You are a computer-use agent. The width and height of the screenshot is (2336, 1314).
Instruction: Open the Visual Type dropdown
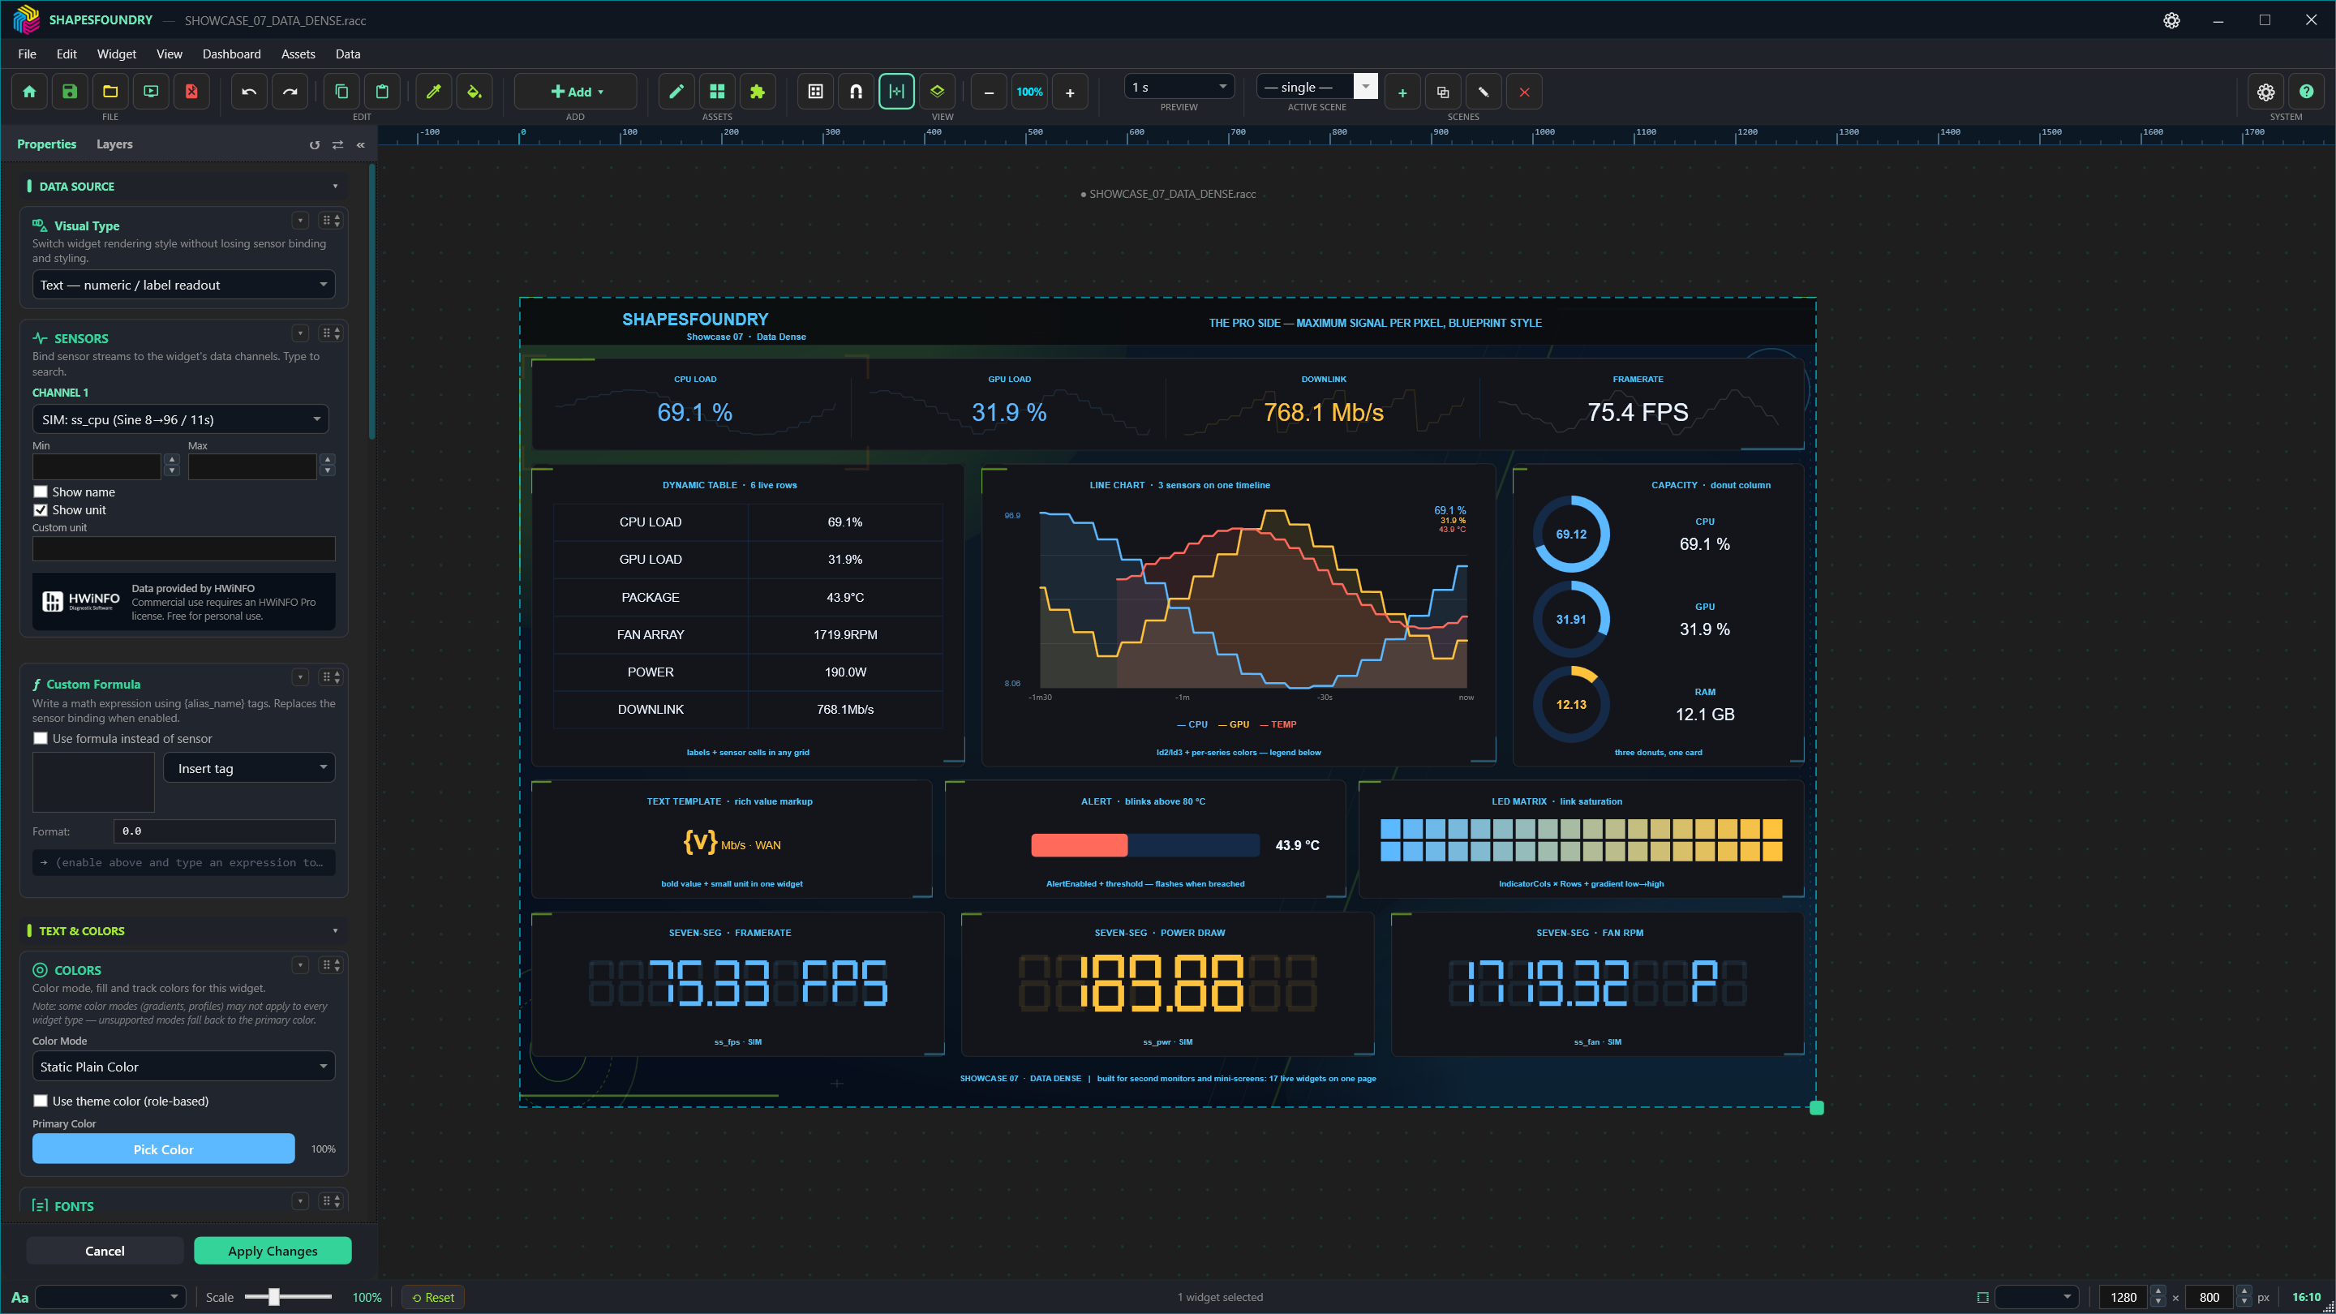pyautogui.click(x=183, y=285)
